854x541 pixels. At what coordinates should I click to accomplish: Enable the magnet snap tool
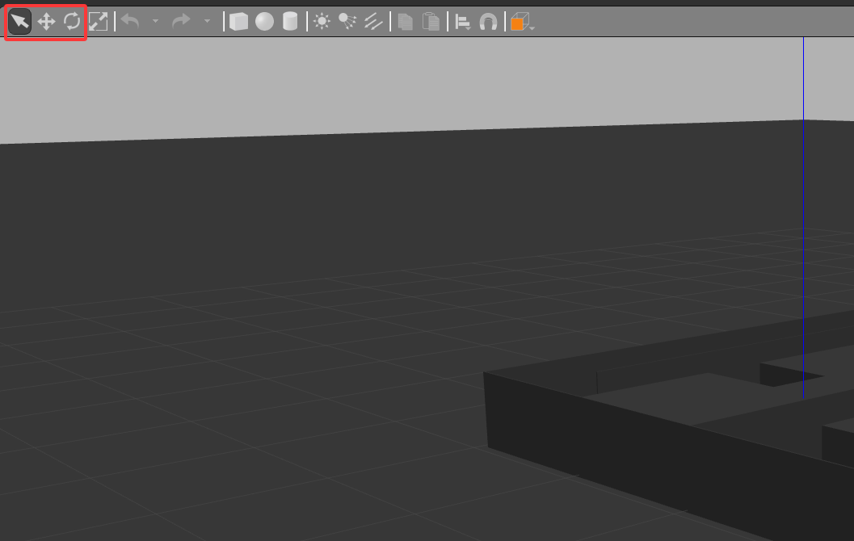(x=488, y=23)
